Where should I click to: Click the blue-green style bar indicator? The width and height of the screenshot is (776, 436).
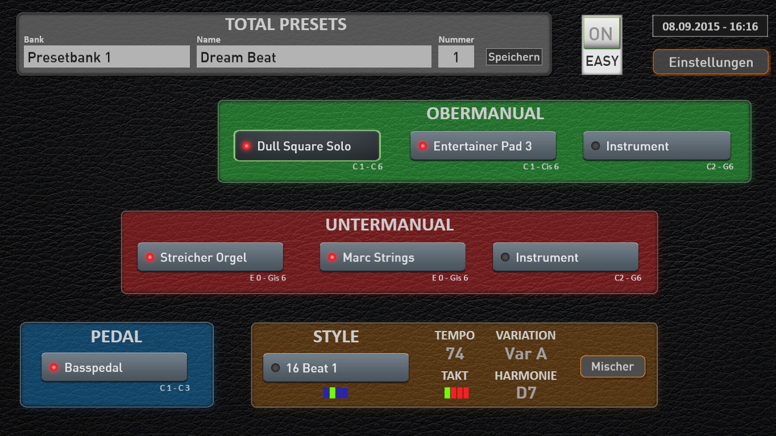click(x=335, y=393)
